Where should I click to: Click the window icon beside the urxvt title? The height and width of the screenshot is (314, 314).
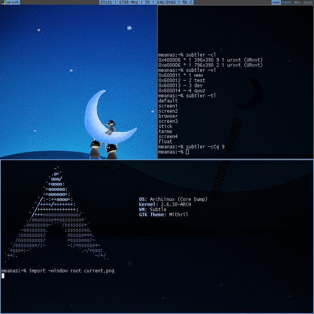tap(4, 2)
